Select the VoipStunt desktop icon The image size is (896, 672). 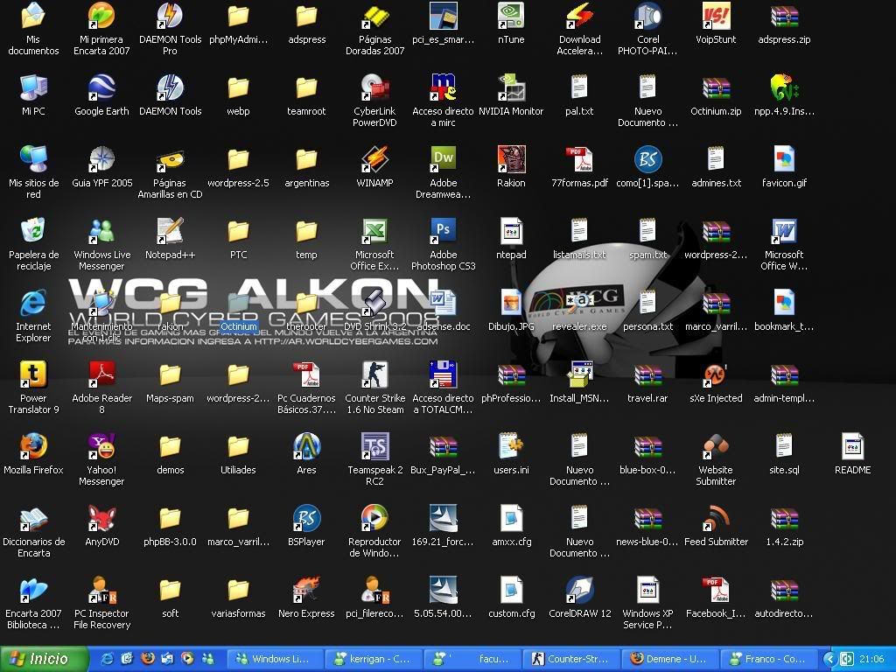(x=716, y=16)
